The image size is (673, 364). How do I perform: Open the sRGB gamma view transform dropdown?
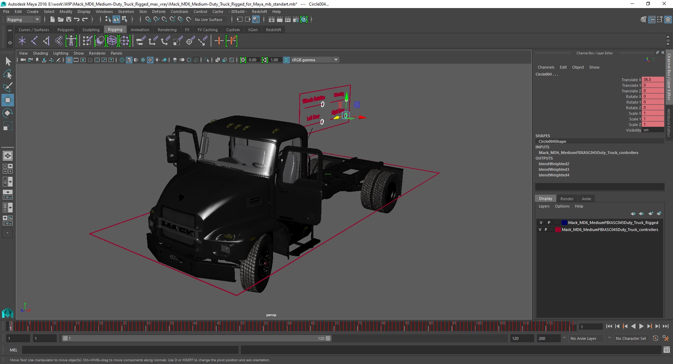click(x=315, y=60)
